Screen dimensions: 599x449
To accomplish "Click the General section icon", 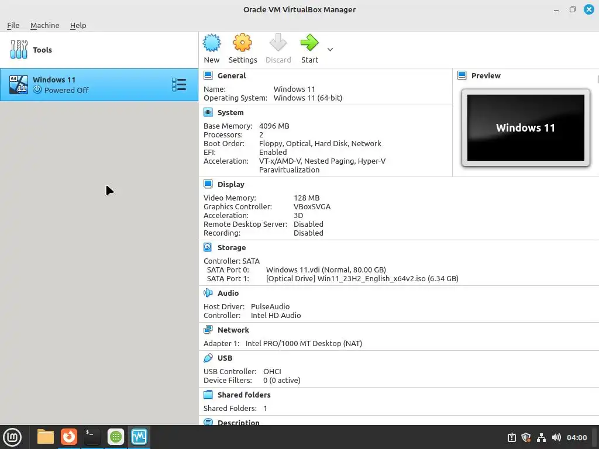I will [x=208, y=75].
